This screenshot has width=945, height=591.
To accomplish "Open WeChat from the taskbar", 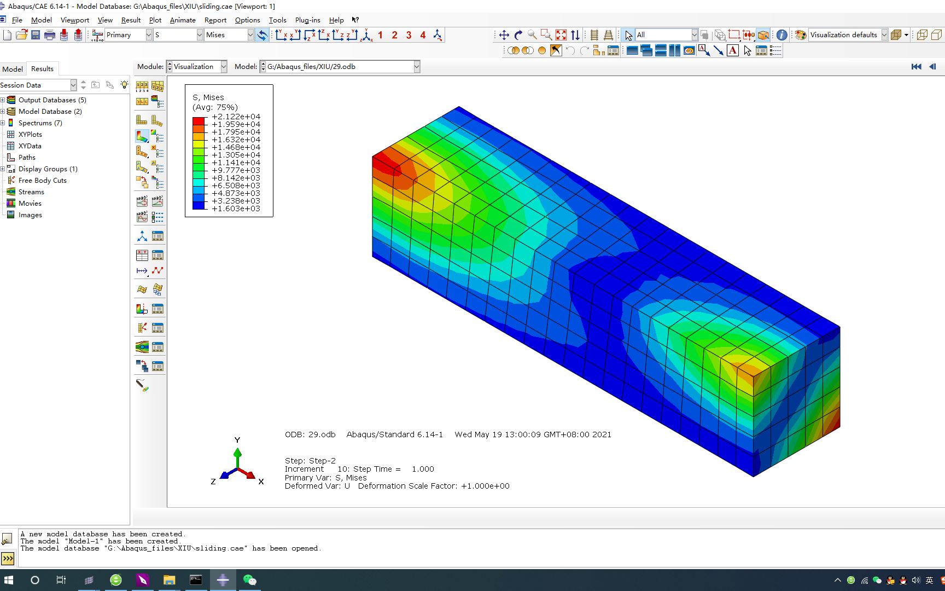I will [250, 580].
